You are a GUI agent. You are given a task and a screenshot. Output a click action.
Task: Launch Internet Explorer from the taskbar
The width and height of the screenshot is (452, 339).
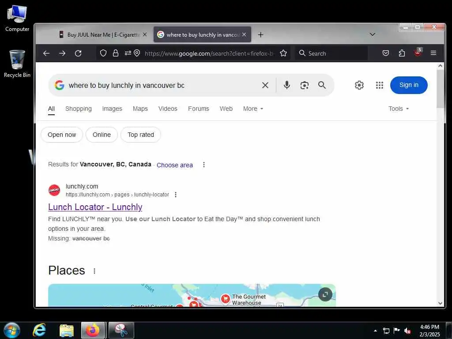(x=39, y=330)
